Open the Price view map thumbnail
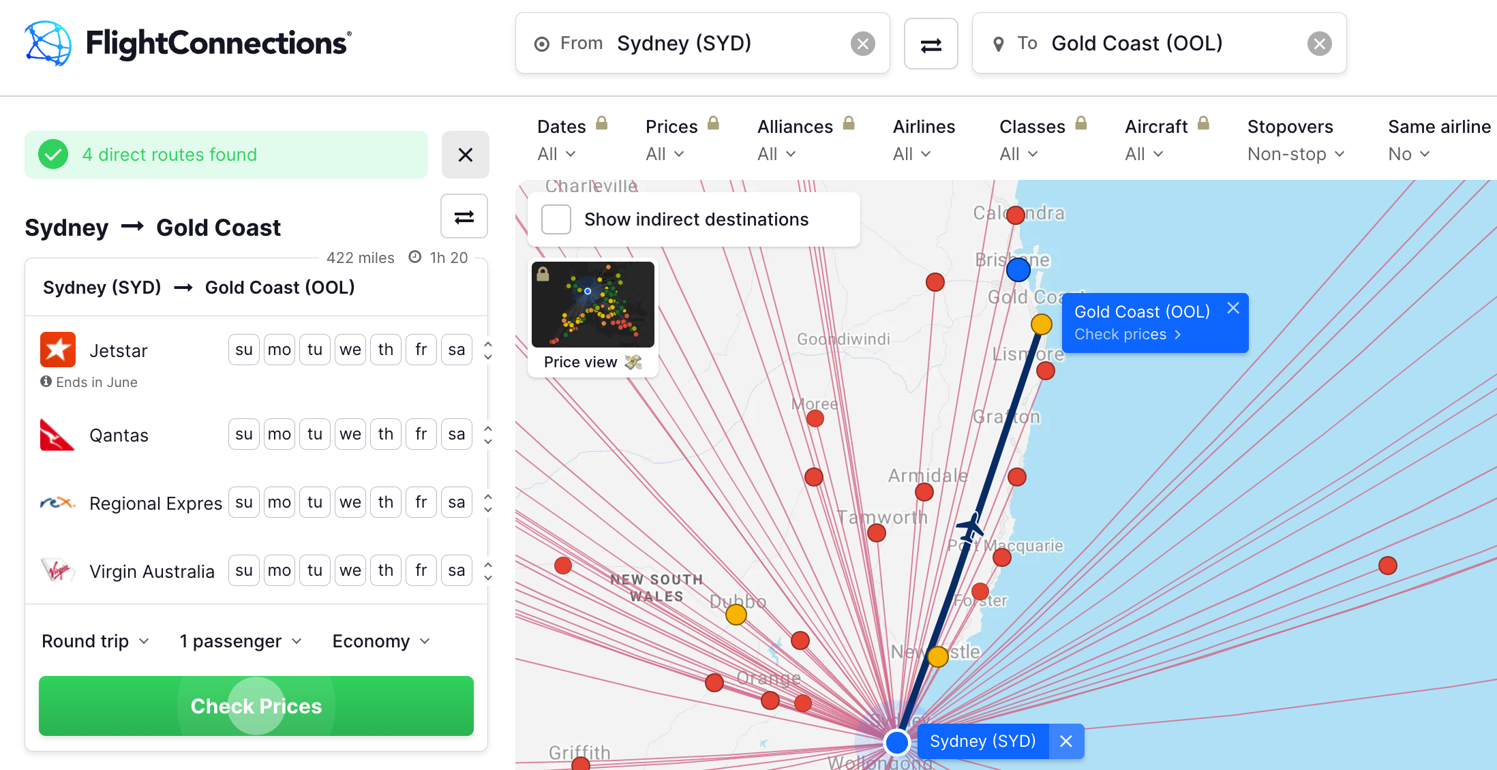Screen dimensions: 1497x770 click(x=592, y=305)
